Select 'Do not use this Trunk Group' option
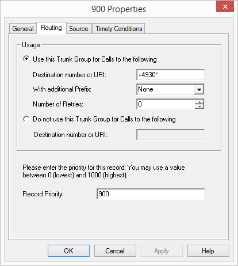Viewport: 238px width, 266px height. click(x=26, y=119)
